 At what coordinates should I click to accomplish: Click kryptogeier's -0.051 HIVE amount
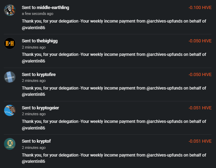point(200,108)
